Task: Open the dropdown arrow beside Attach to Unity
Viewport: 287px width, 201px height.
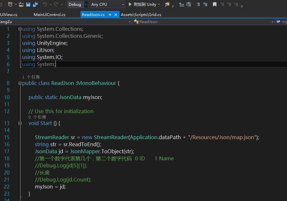Action: click(x=159, y=4)
